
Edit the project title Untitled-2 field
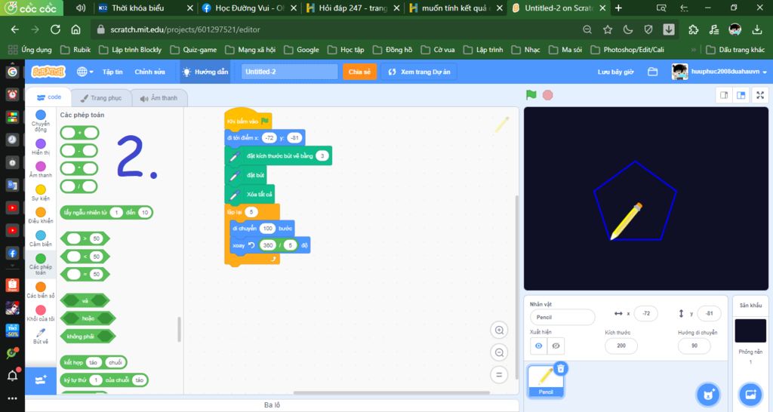coord(289,72)
